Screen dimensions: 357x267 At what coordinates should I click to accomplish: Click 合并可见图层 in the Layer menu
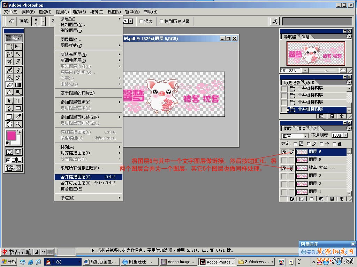point(75,183)
